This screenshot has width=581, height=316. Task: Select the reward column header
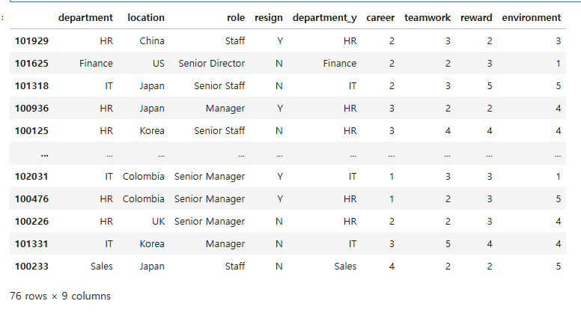coord(476,18)
